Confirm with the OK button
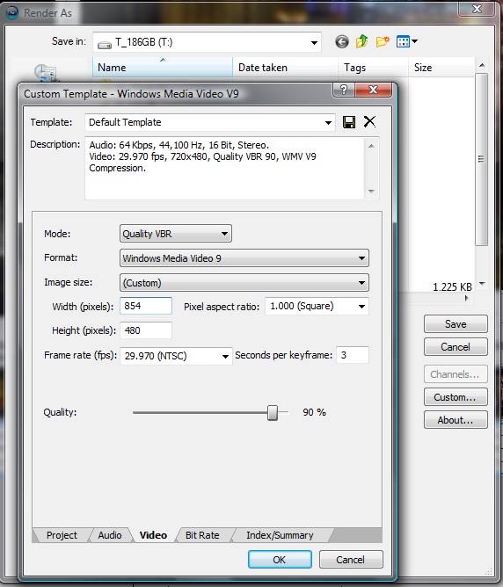The height and width of the screenshot is (587, 503). coord(280,559)
